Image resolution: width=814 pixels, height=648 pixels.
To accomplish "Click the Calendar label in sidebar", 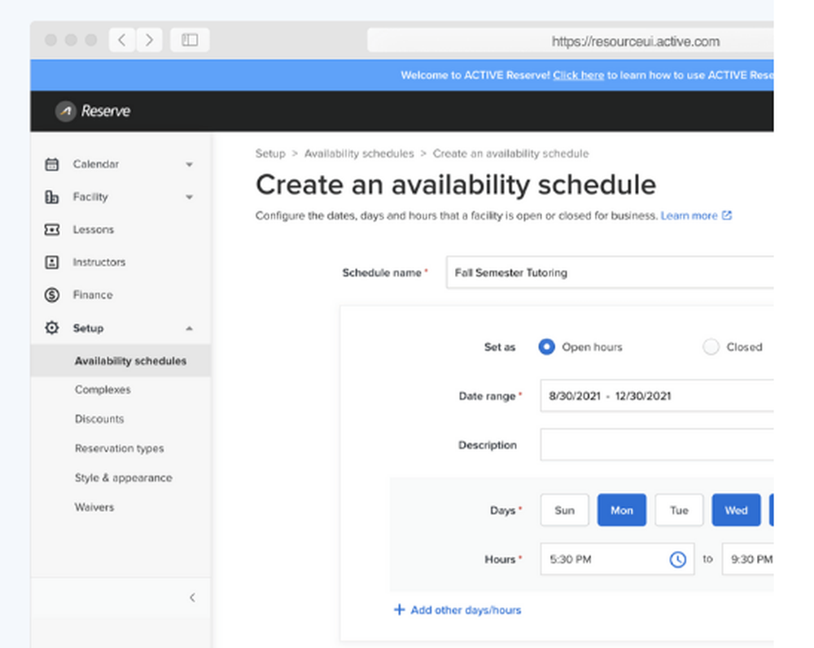I will click(96, 164).
